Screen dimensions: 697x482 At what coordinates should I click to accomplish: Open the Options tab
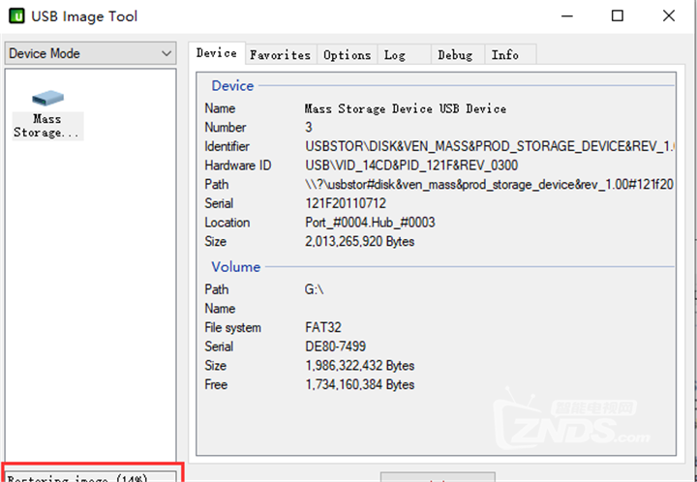(x=348, y=55)
